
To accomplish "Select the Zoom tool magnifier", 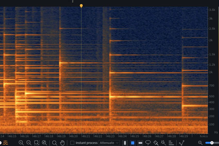I will tap(54, 143).
